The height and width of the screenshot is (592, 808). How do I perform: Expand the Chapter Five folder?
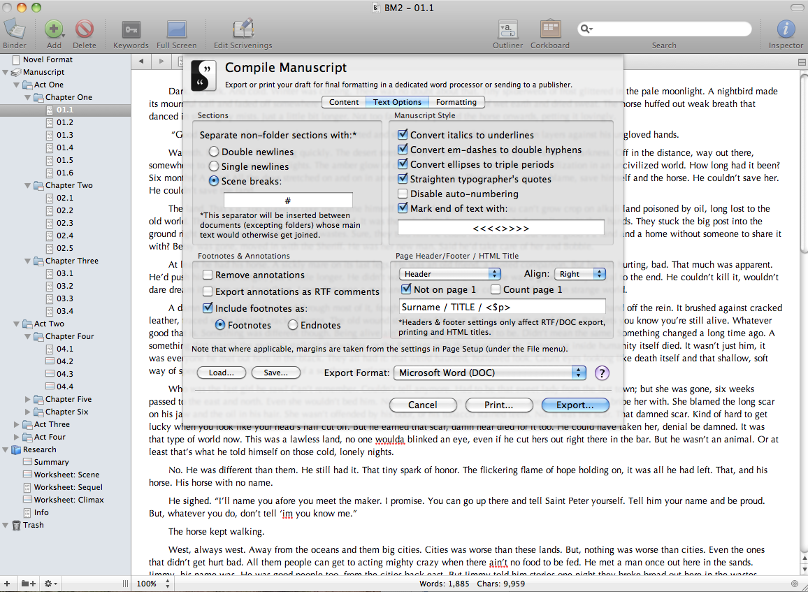coord(28,399)
